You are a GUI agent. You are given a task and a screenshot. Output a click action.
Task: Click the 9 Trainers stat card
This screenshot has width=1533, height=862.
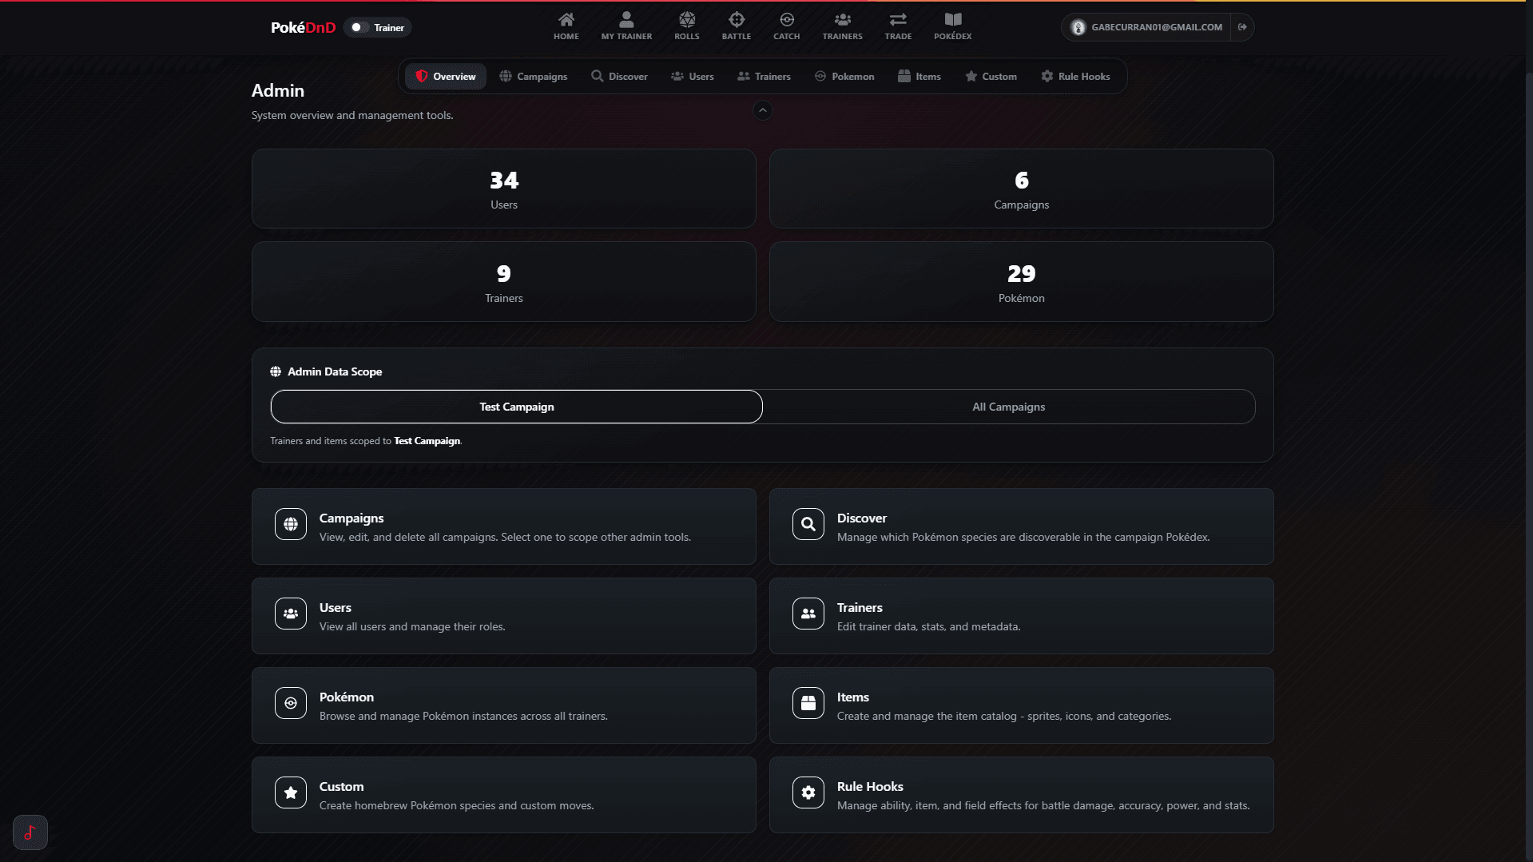[504, 281]
